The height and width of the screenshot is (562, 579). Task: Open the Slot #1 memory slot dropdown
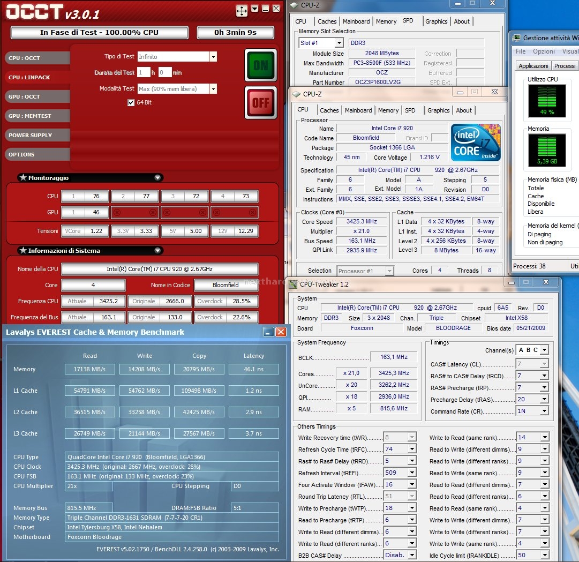coord(340,43)
